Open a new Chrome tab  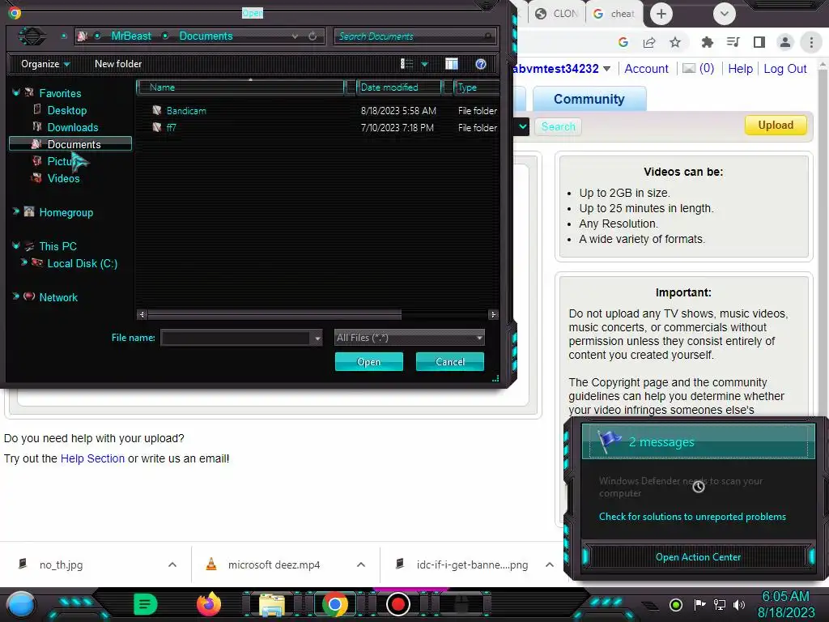[x=661, y=14]
